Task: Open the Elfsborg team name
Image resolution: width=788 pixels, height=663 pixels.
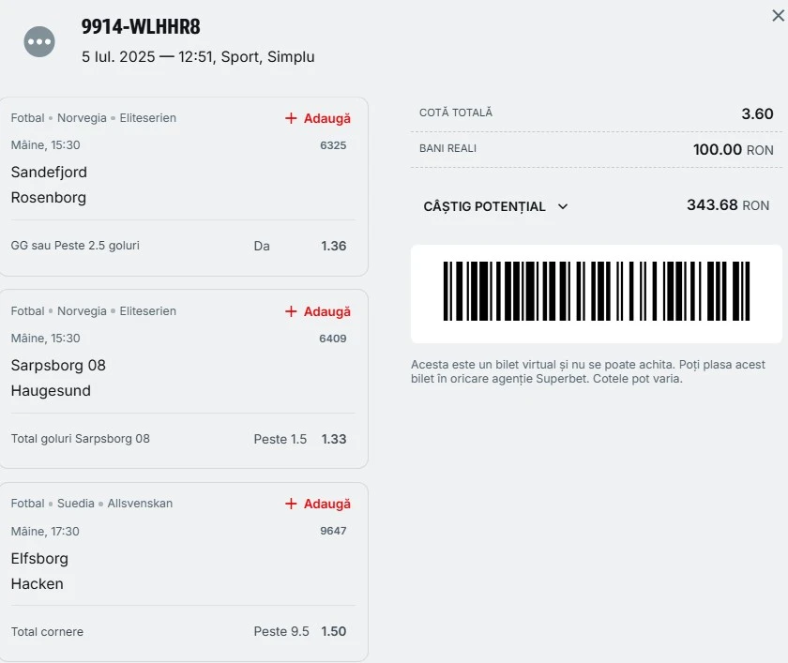Action: click(x=39, y=559)
